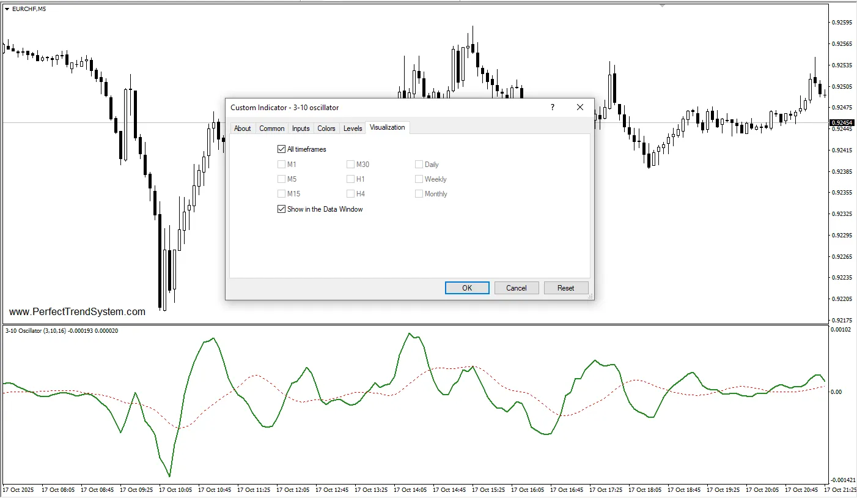The height and width of the screenshot is (498, 857).
Task: Toggle the H1 timeframe checkbox
Action: tap(350, 179)
